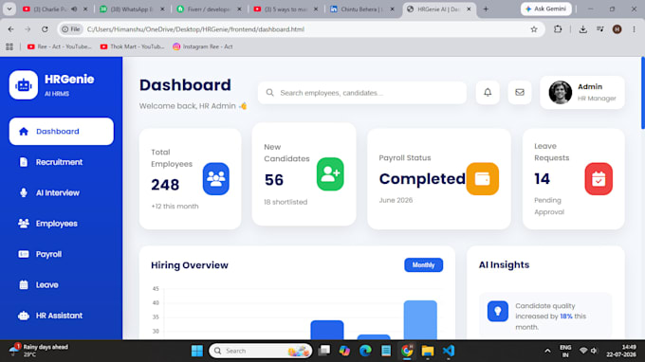Open the weather widget Rainy days ahead
Viewport: 645px width, 362px height.
pos(38,351)
